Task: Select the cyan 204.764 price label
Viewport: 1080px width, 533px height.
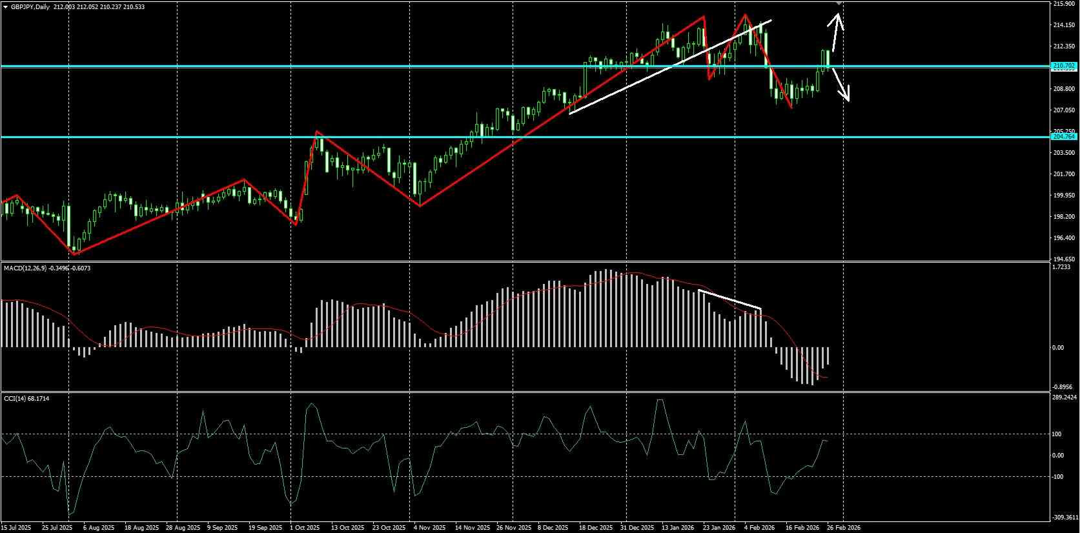Action: pyautogui.click(x=1064, y=137)
